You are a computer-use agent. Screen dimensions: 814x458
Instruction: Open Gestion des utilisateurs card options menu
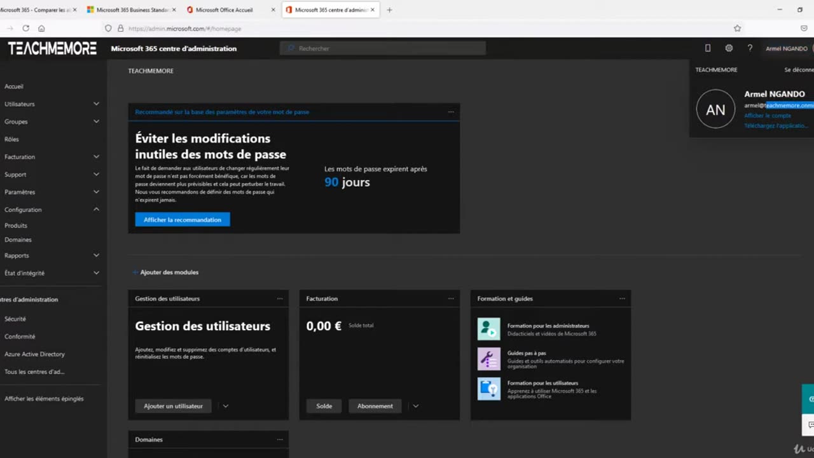(x=280, y=298)
